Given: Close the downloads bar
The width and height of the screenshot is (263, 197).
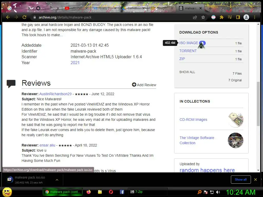Looking at the screenshot, I should 256,180.
